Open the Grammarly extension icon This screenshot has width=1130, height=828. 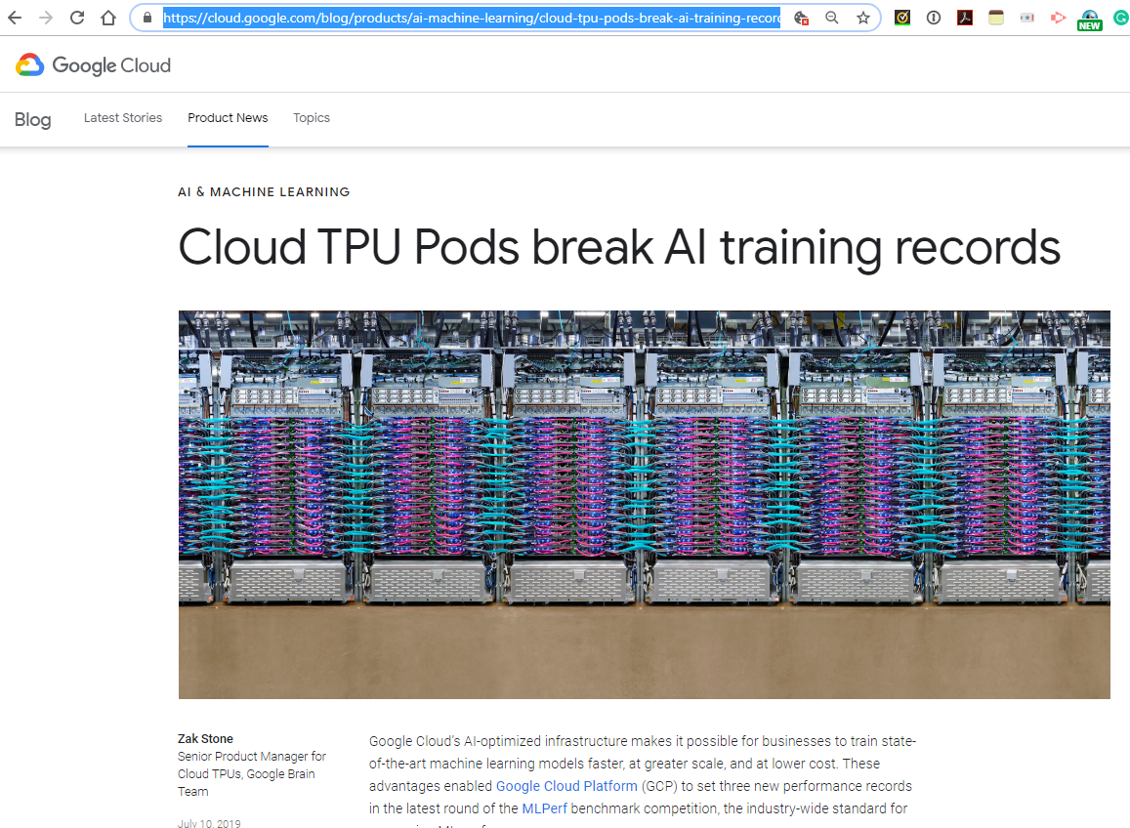1121,18
